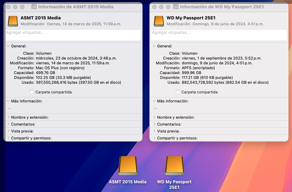Click the title bar proxy icon of WD My Passport window
This screenshot has width=292, height=192.
click(x=176, y=7)
